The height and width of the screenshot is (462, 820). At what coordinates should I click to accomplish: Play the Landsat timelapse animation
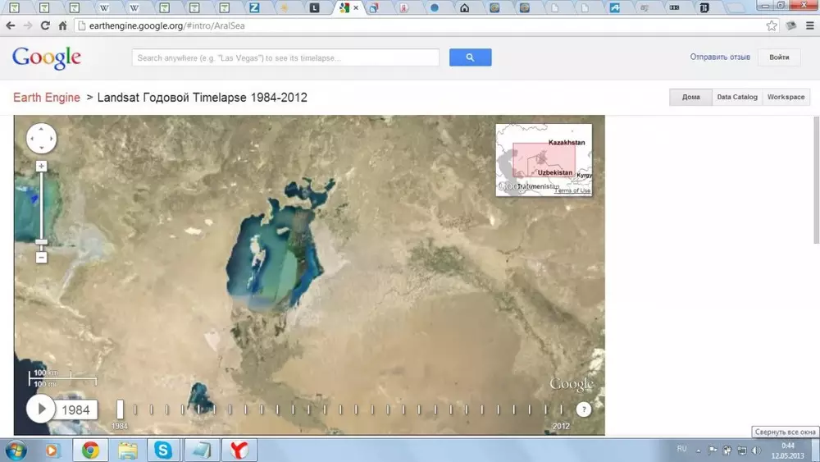[40, 409]
